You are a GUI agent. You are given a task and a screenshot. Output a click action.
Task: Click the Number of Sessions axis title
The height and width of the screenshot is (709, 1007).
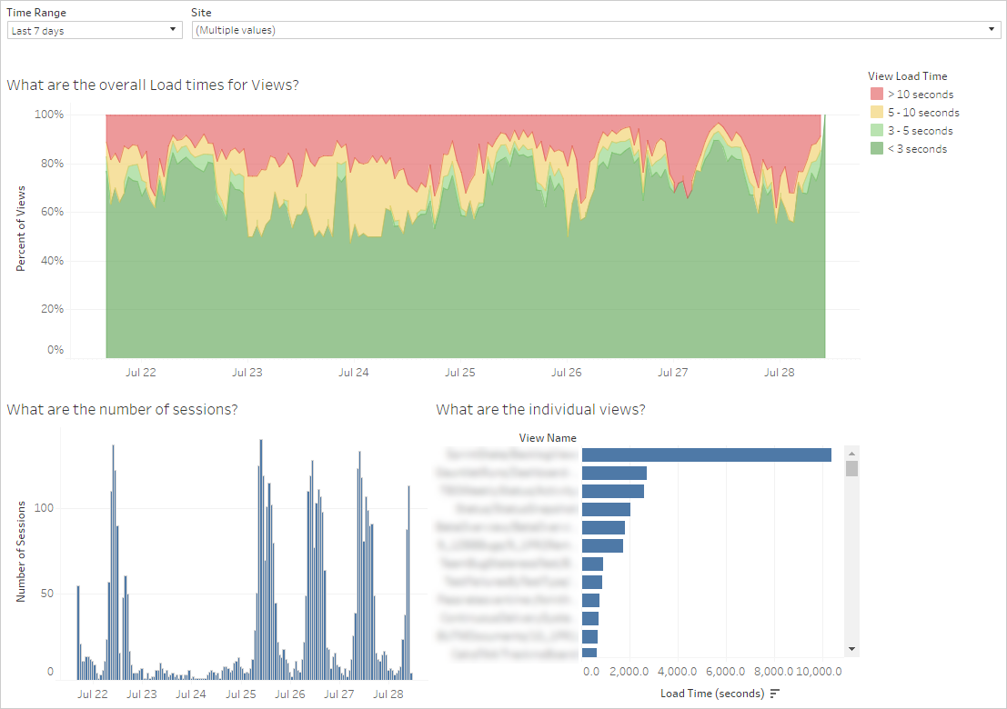(x=21, y=551)
